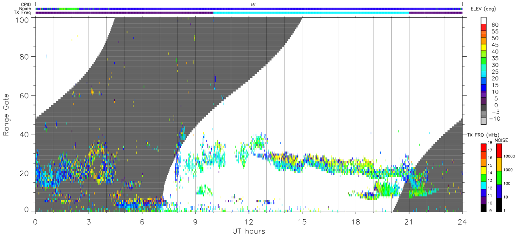Click the 35 tick on the ELEV colorbar

click(495, 58)
